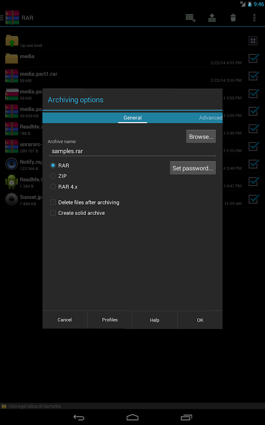Tap the Android back navigation icon
The width and height of the screenshot is (265, 425).
pos(79,417)
